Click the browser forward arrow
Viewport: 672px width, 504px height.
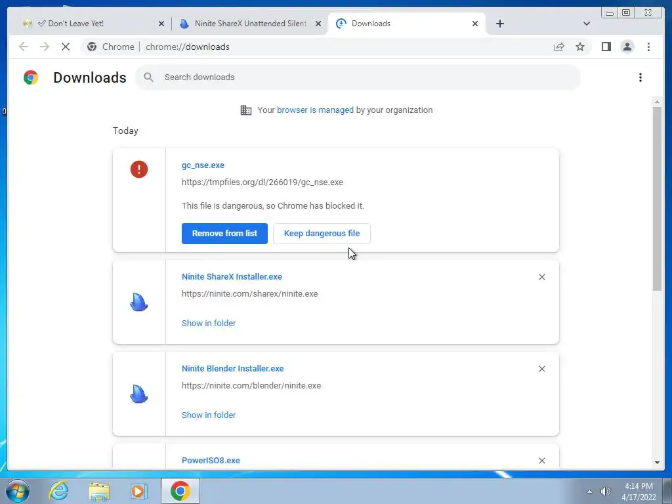point(45,47)
